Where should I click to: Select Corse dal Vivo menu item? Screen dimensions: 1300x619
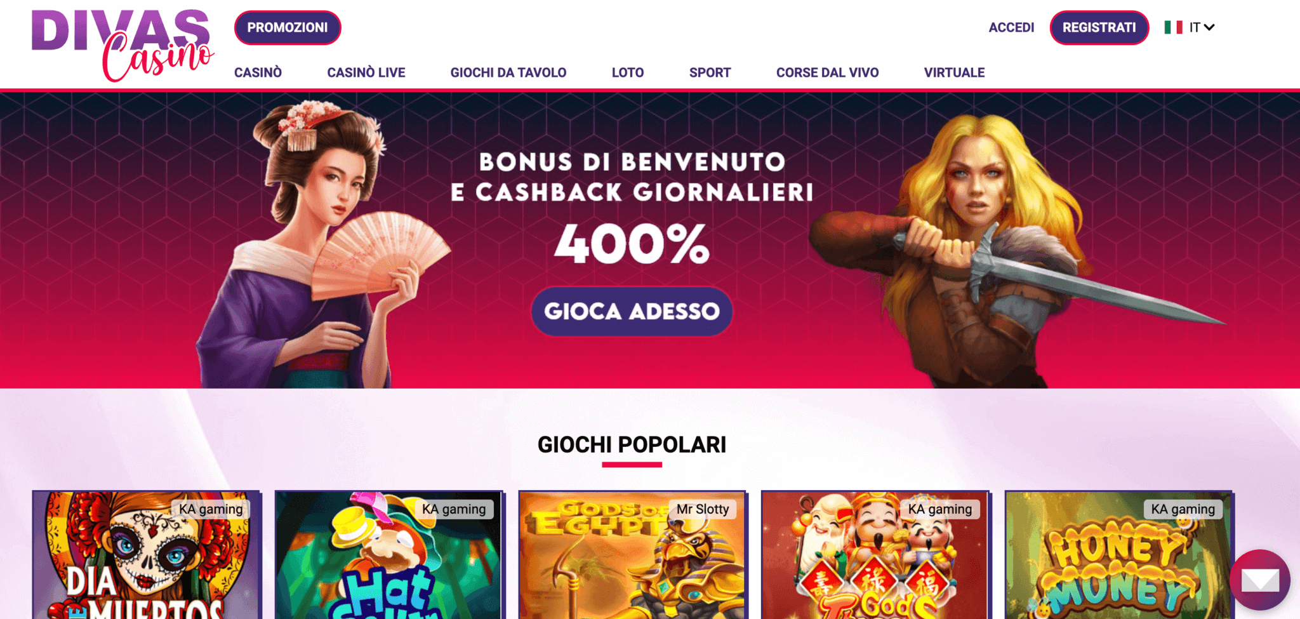[827, 73]
